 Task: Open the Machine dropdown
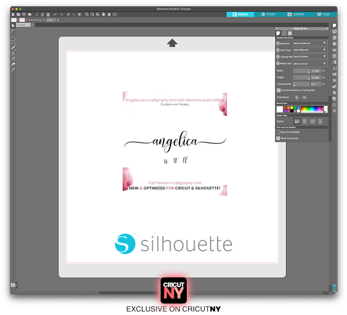(x=310, y=43)
